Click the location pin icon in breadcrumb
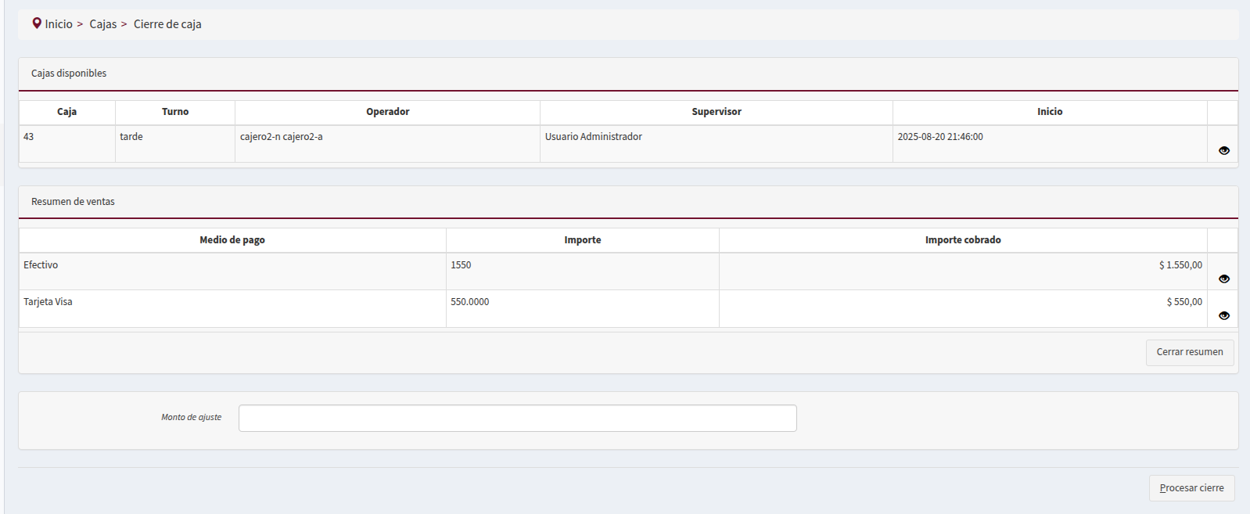Screen dimensions: 1250x514 click(x=37, y=23)
